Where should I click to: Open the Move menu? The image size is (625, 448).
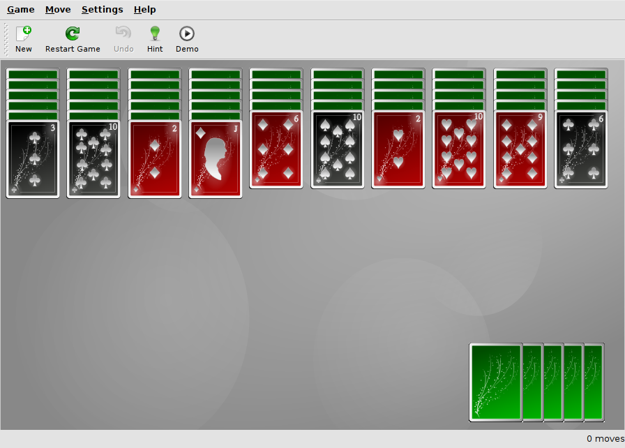tap(58, 10)
